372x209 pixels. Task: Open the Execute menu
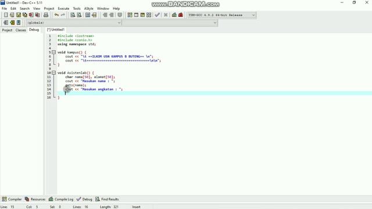pos(63,9)
